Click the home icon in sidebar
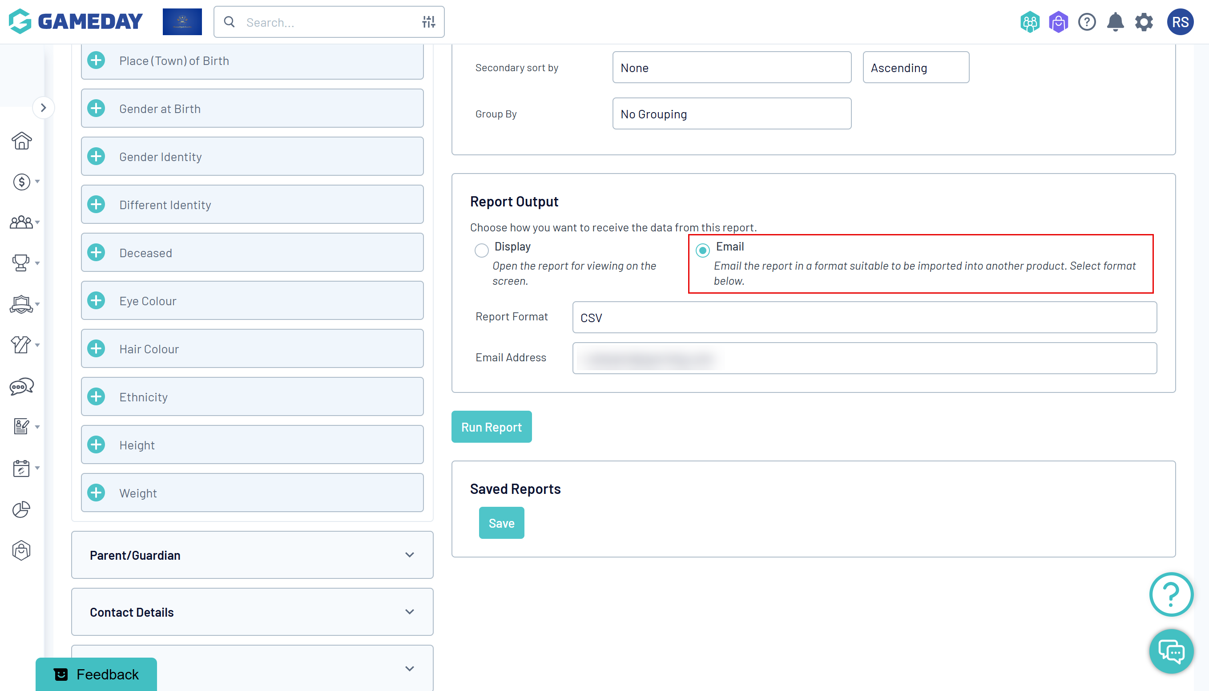Screen dimensions: 1209x691 (x=21, y=141)
